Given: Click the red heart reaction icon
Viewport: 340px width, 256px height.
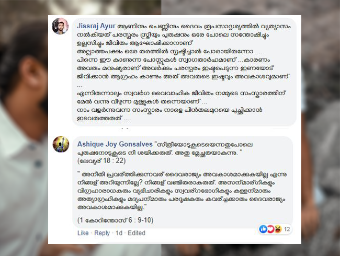Looking at the screenshot, I should tap(270, 229).
